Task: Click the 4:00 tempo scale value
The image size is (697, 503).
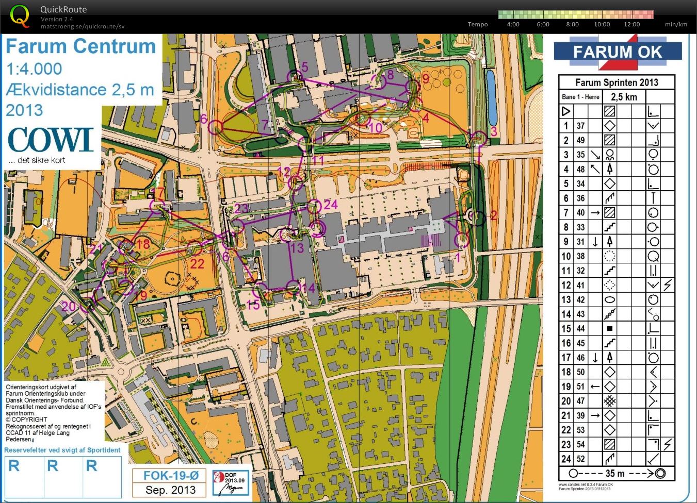Action: (x=513, y=24)
